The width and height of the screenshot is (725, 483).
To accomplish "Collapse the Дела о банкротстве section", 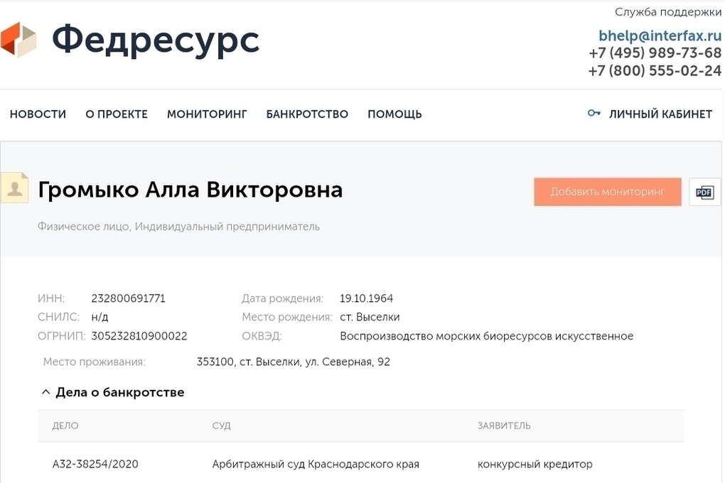I will pos(45,392).
